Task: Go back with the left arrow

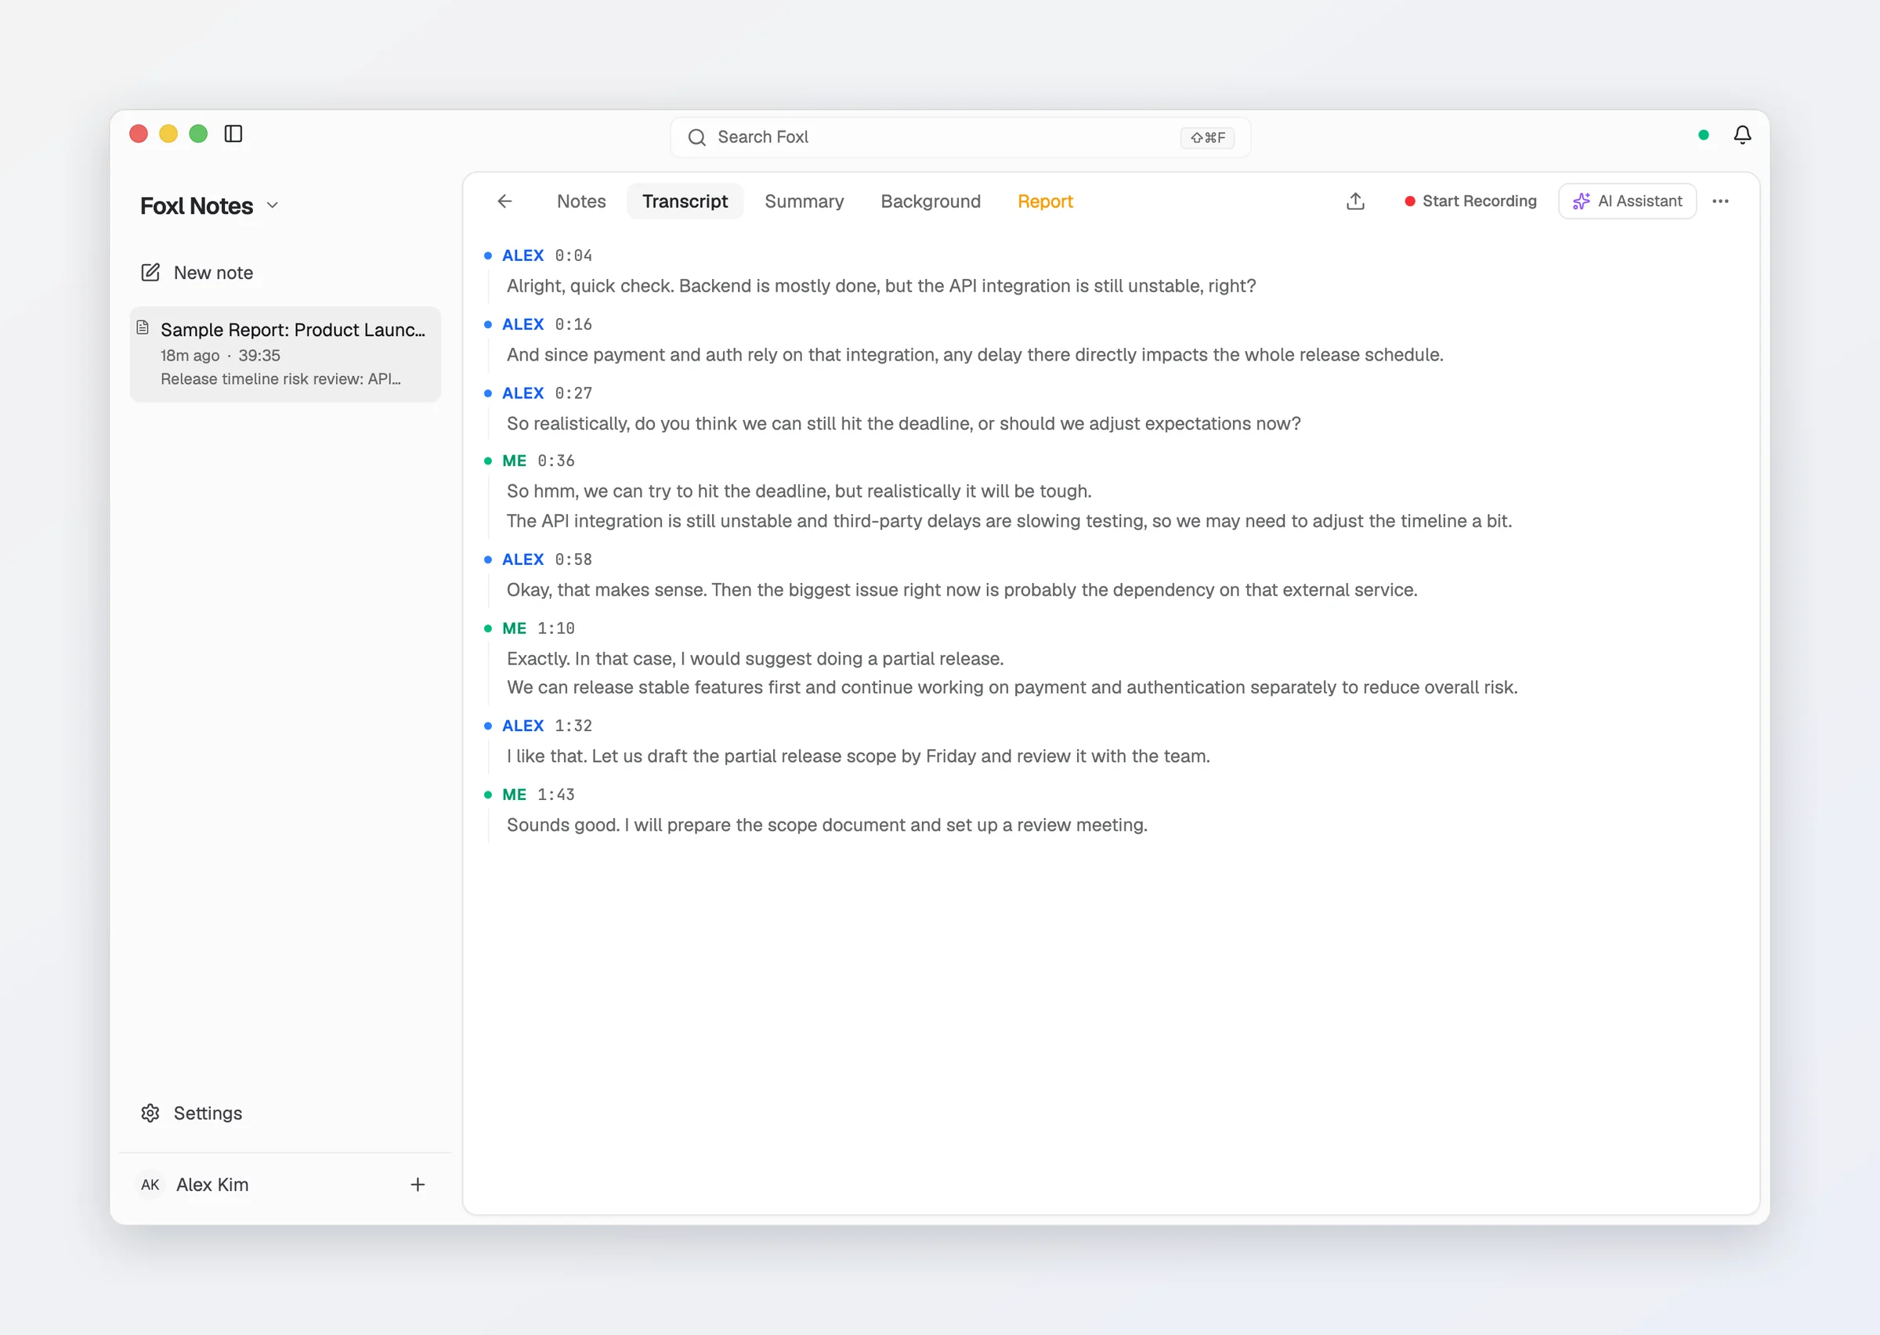Action: click(x=504, y=201)
